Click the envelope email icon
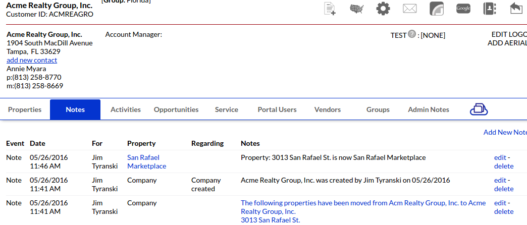The height and width of the screenshot is (225, 527). point(410,9)
